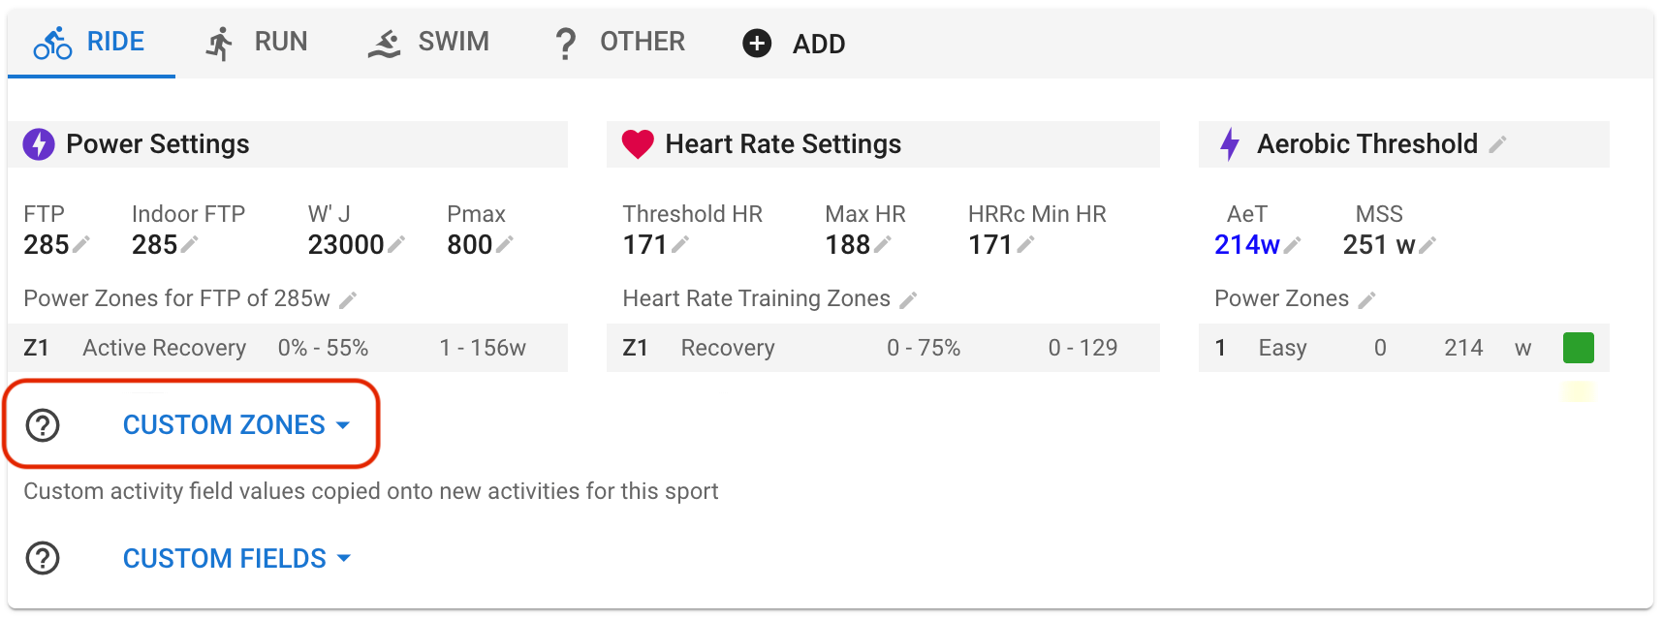1663x620 pixels.
Task: Click the green Easy zone color swatch
Action: point(1578,348)
